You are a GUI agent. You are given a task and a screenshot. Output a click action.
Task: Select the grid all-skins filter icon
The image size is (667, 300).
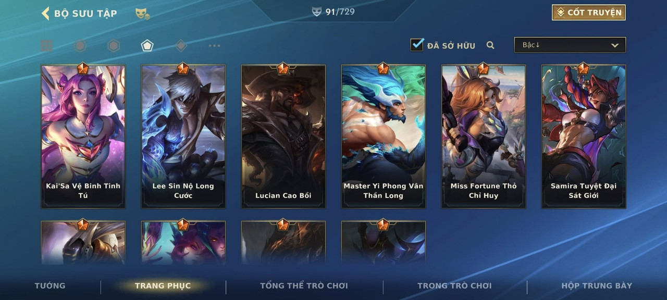[x=46, y=46]
